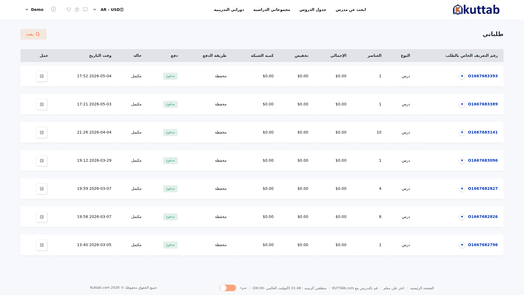524x295 pixels.
Task: Click the بحث search button
Action: [33, 34]
